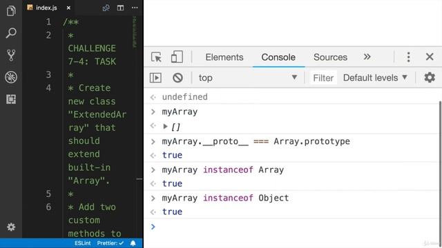This screenshot has width=442, height=248.
Task: Open the Search sidebar view
Action: pos(11,33)
